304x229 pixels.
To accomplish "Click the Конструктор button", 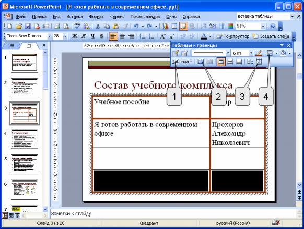I will point(232,36).
